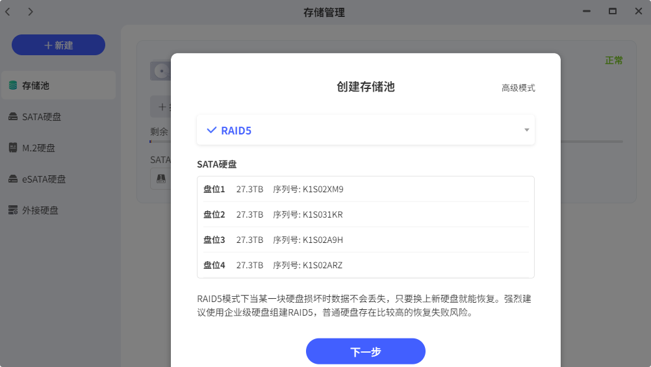
Task: Click the green 正常 status label
Action: tap(613, 60)
